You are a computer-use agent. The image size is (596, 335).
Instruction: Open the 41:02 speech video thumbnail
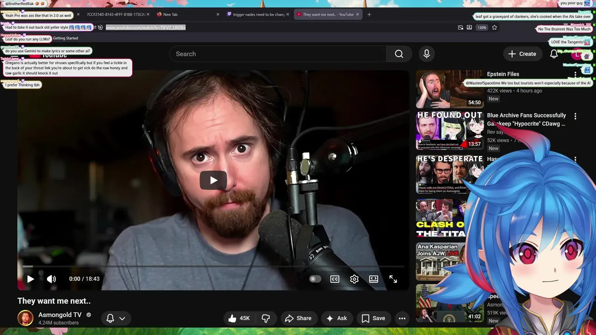coord(449,303)
